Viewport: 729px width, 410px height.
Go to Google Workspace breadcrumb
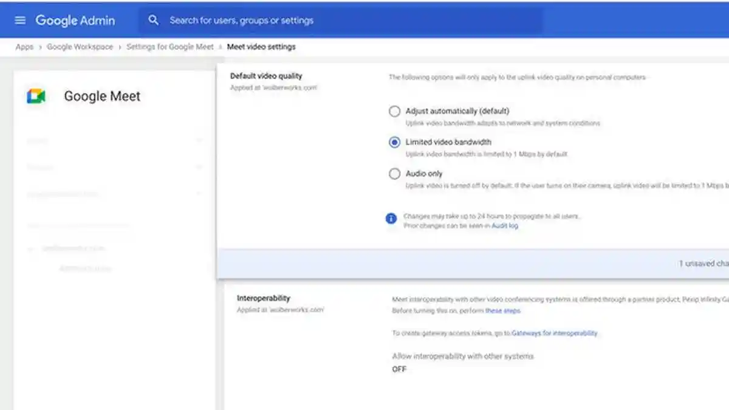click(80, 47)
